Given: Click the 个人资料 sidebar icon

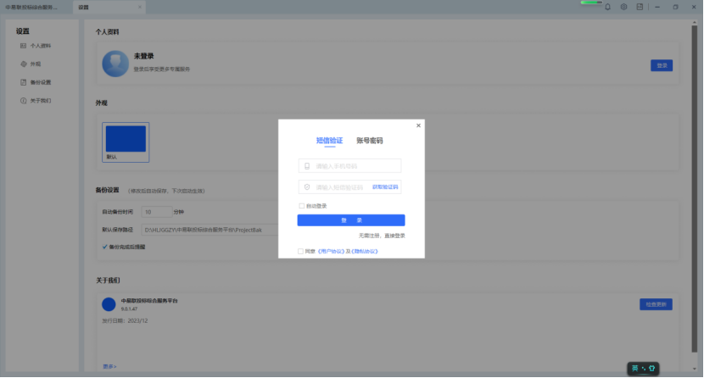Looking at the screenshot, I should 24,45.
